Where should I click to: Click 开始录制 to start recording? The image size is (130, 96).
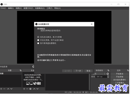click(120, 77)
